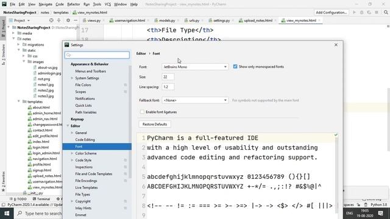Viewport: 390px width, 219px height.
Task: Click the Python 3.8 interpreter in status bar
Action: pyautogui.click(x=379, y=205)
